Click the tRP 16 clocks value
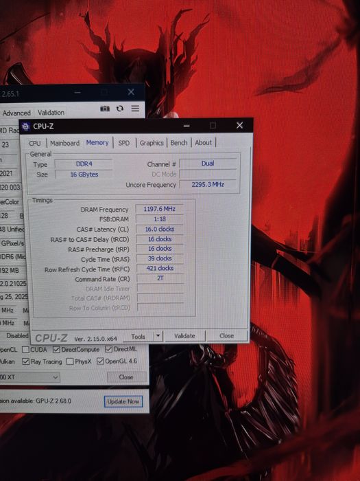The width and height of the screenshot is (360, 481). 160,249
